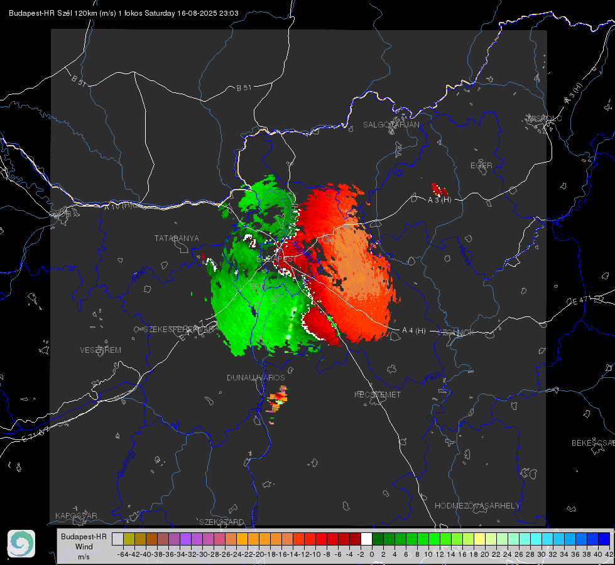This screenshot has width=615, height=565.
Task: Select the white swatch between -2 and 0
Action: pos(366,539)
